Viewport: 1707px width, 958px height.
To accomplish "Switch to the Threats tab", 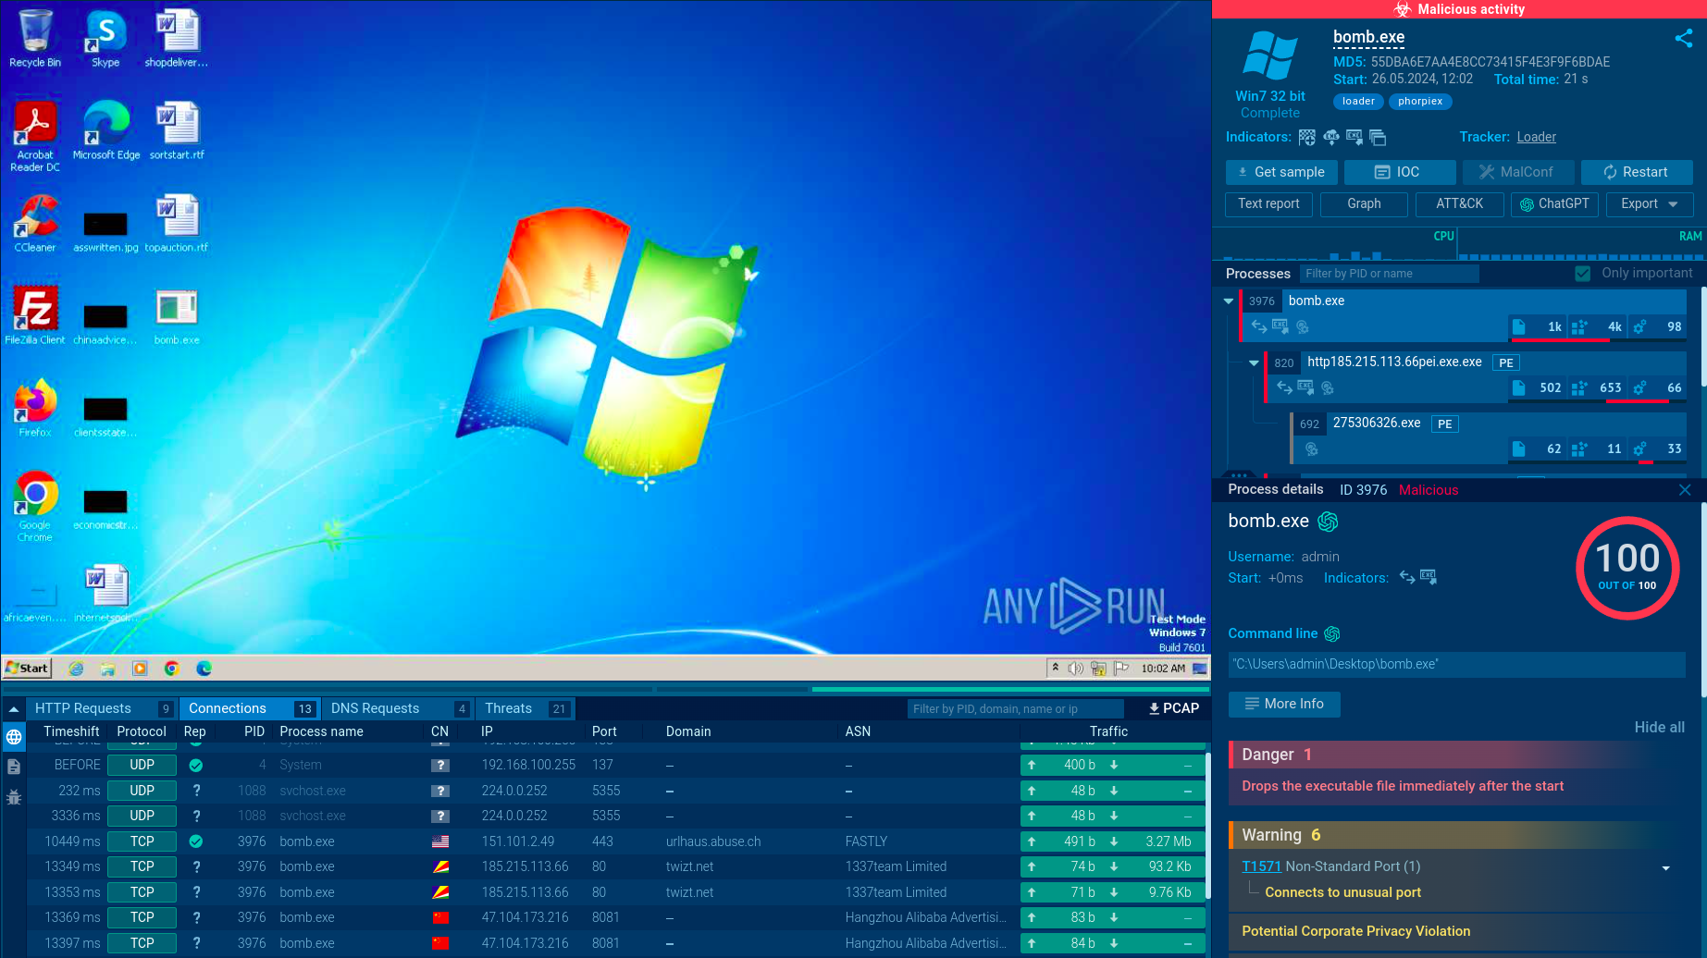I will point(508,708).
